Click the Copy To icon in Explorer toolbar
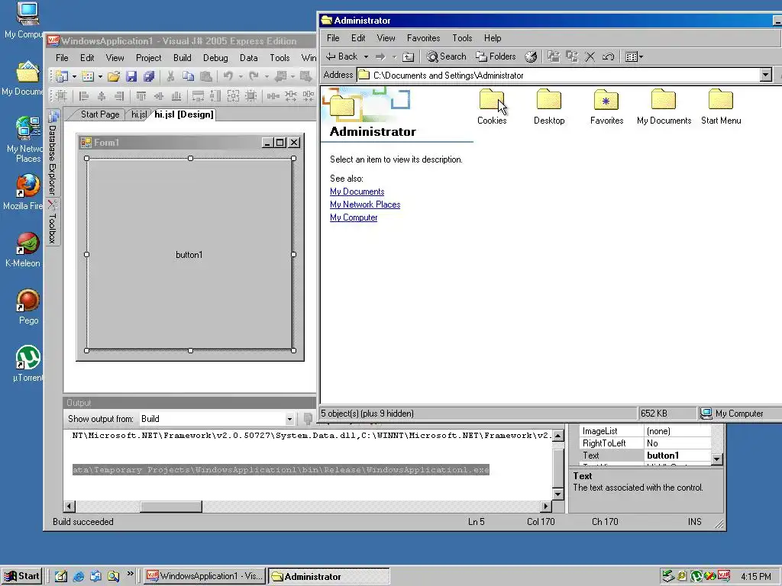 pyautogui.click(x=571, y=56)
